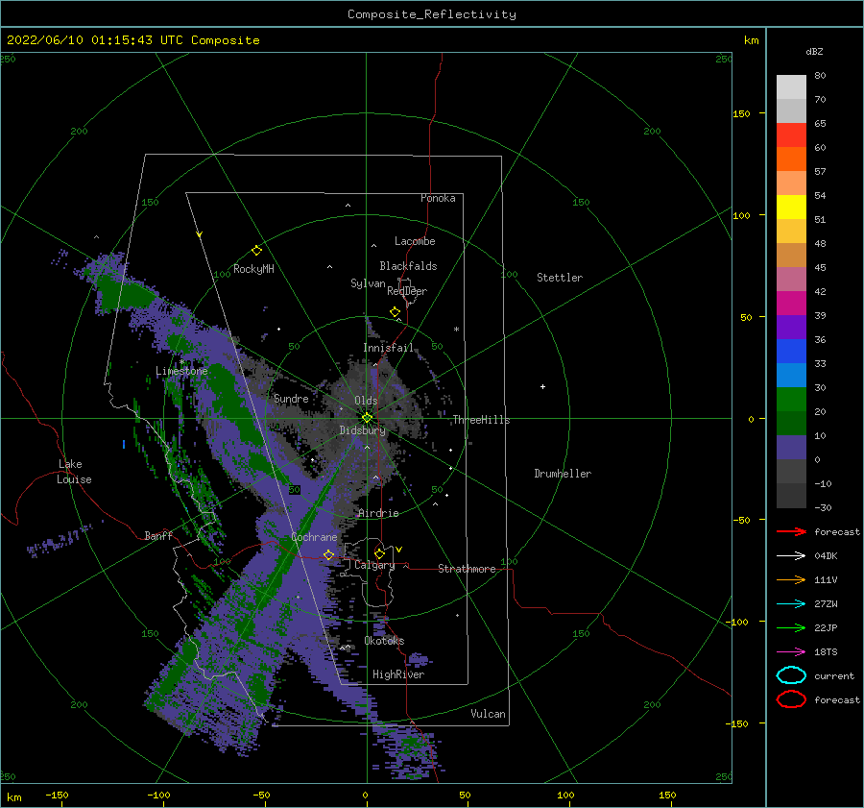Click the 27ZW legend text

click(x=826, y=604)
